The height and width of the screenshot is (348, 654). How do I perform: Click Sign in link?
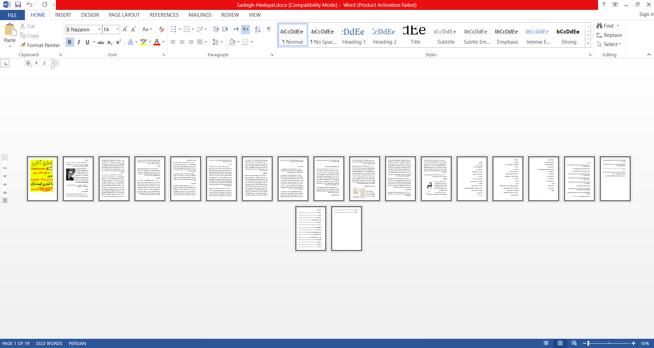click(x=646, y=14)
